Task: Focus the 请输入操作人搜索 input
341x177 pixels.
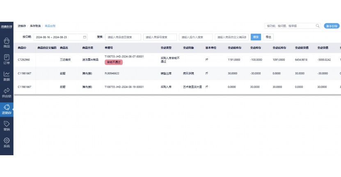Action: (196, 37)
